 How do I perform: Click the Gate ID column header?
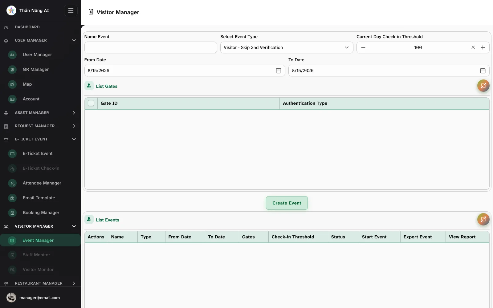click(x=189, y=103)
